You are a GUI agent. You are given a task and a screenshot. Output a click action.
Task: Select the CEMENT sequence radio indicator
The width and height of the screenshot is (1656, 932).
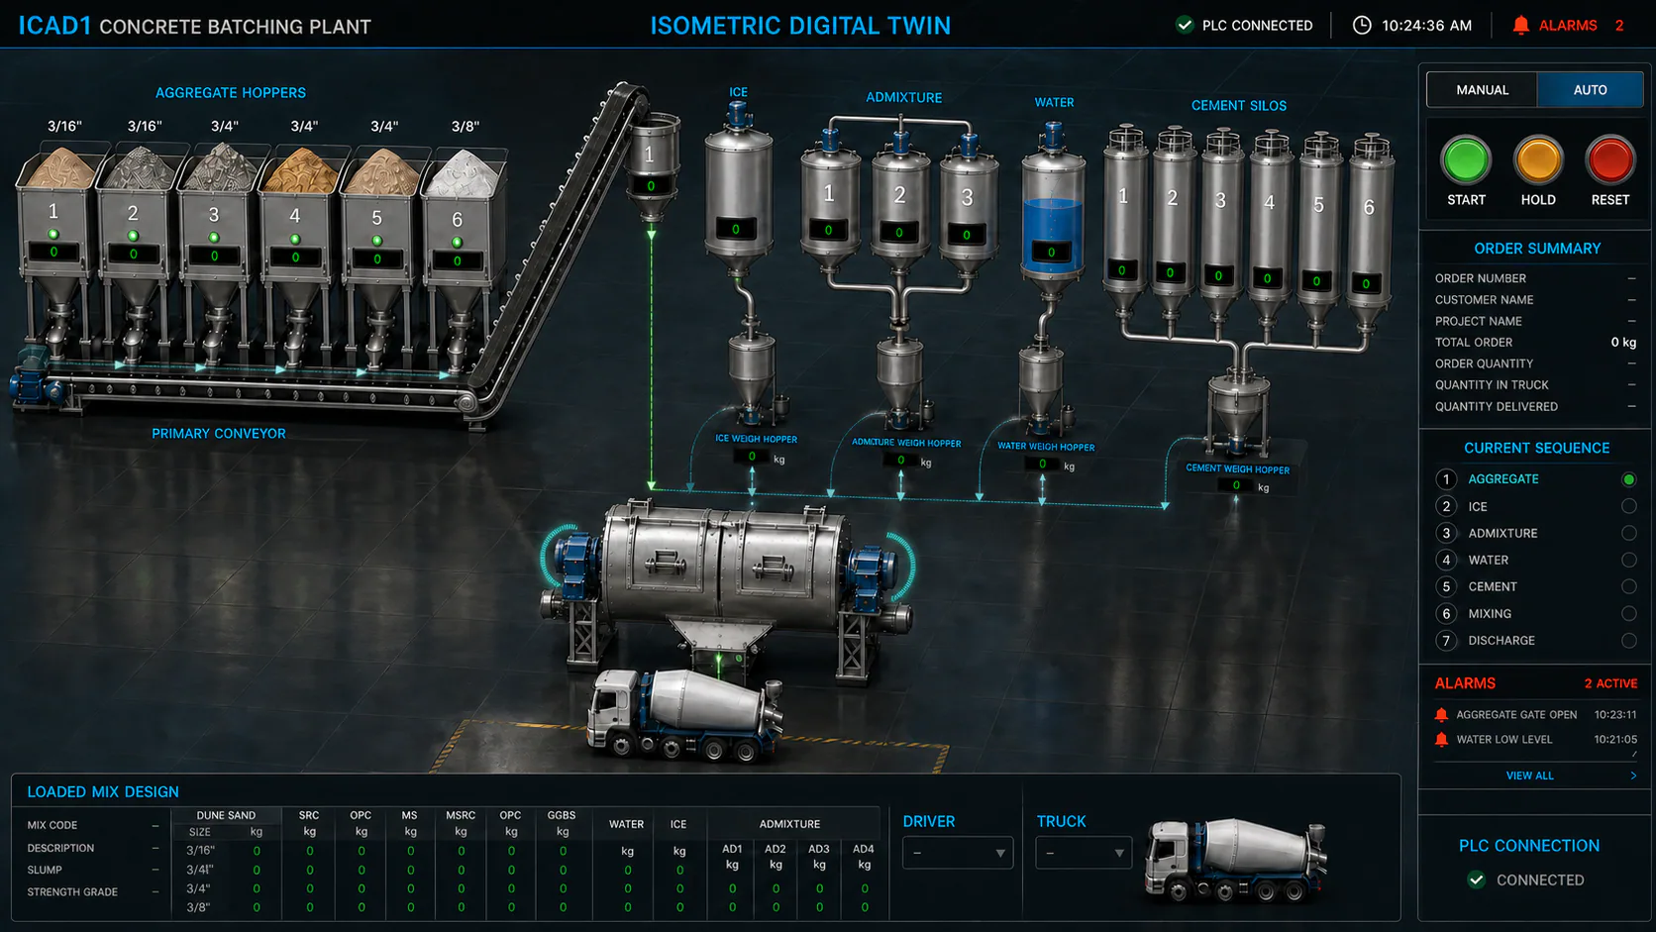click(1628, 586)
